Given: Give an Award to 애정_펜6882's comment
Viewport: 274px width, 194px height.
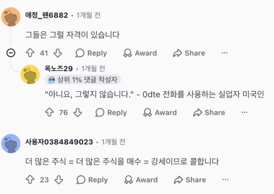Looking at the screenshot, I should tap(140, 53).
